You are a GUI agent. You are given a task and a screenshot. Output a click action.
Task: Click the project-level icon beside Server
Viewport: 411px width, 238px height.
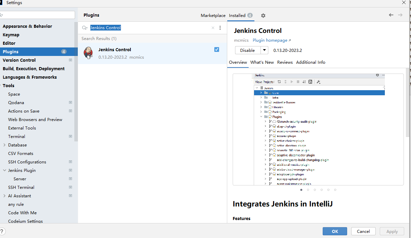(x=71, y=179)
